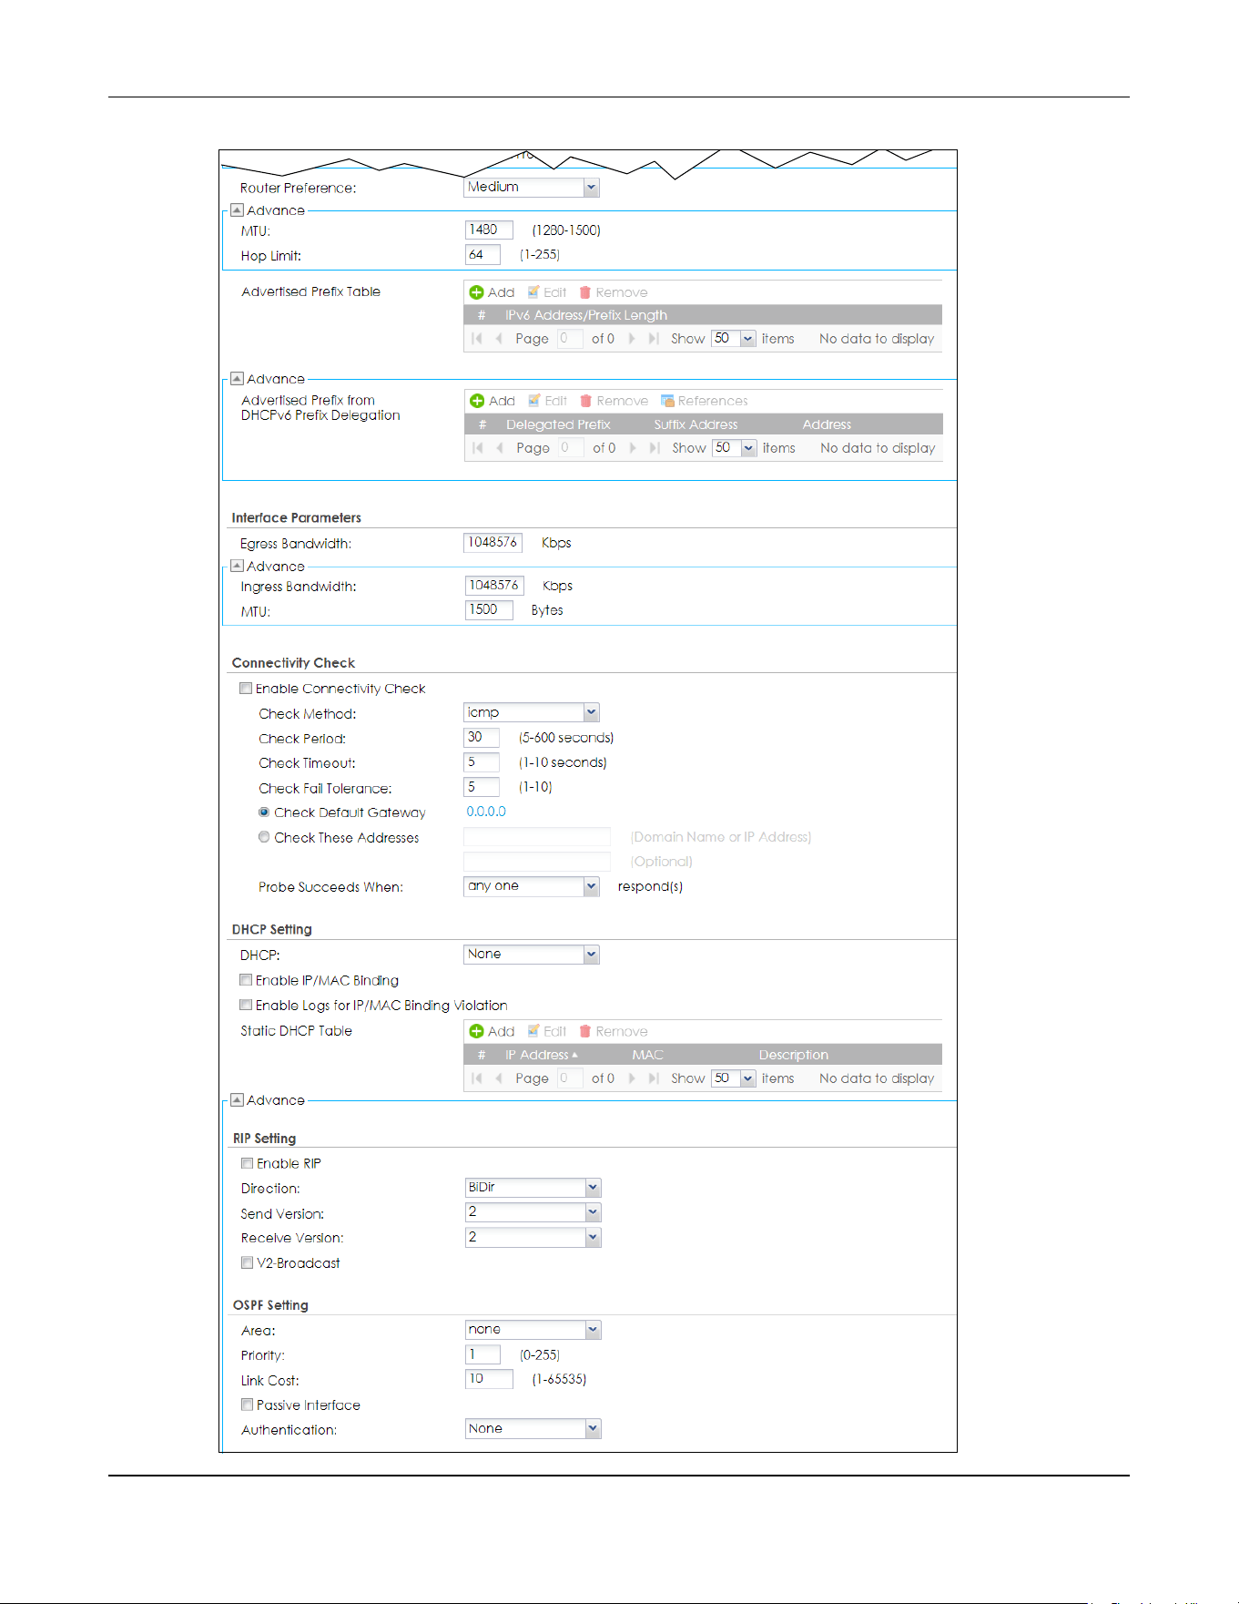
Task: Toggle the Passive Interface checkbox
Action: tap(247, 1405)
